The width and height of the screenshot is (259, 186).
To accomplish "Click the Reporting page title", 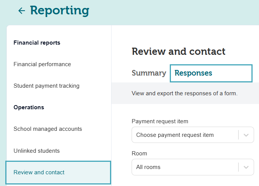I will pos(59,11).
